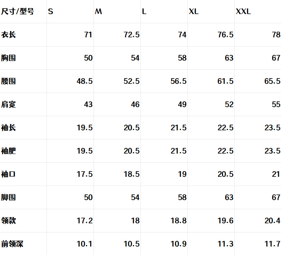Click the 前领深 row label
The width and height of the screenshot is (281, 255).
pyautogui.click(x=12, y=244)
